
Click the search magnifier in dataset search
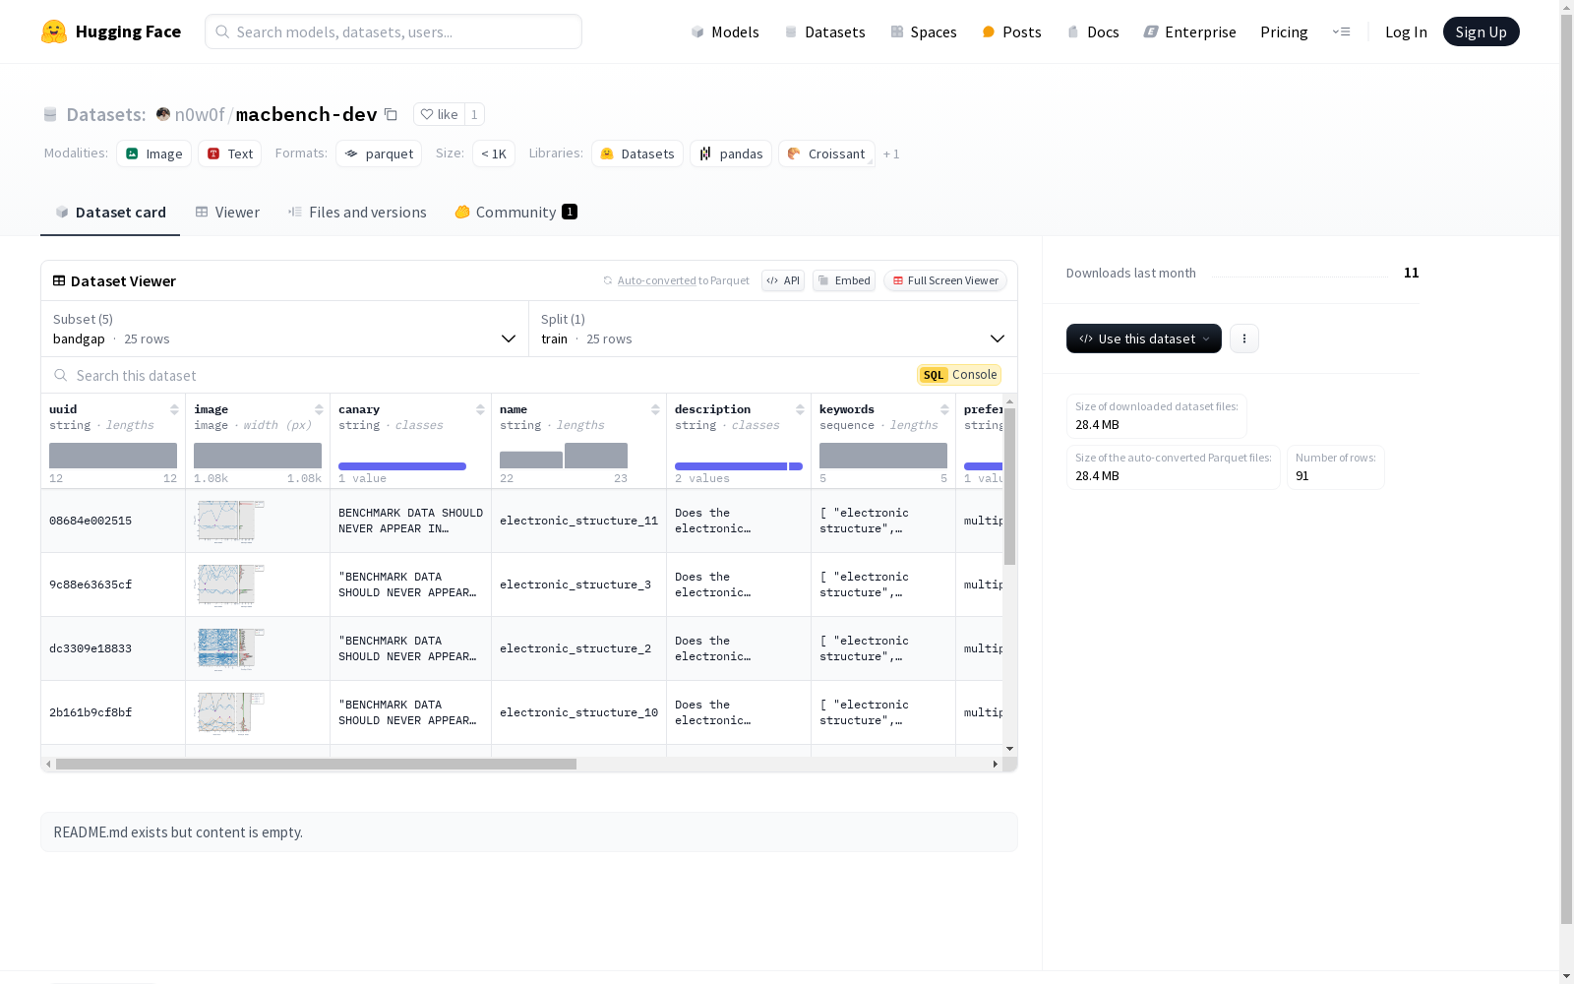coord(61,375)
